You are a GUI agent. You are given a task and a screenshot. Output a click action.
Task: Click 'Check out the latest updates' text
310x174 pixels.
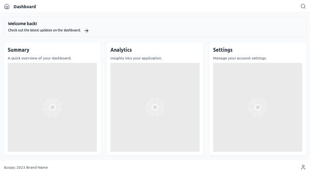click(44, 30)
